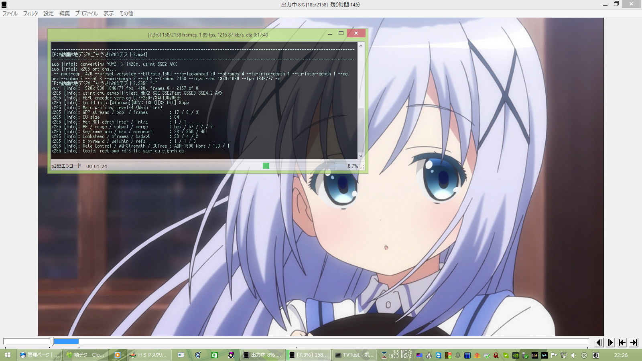Click the black-white circle tray icon
The width and height of the screenshot is (642, 361).
[596, 355]
